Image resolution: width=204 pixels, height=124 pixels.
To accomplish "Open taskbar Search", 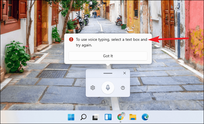I will tap(84, 117).
